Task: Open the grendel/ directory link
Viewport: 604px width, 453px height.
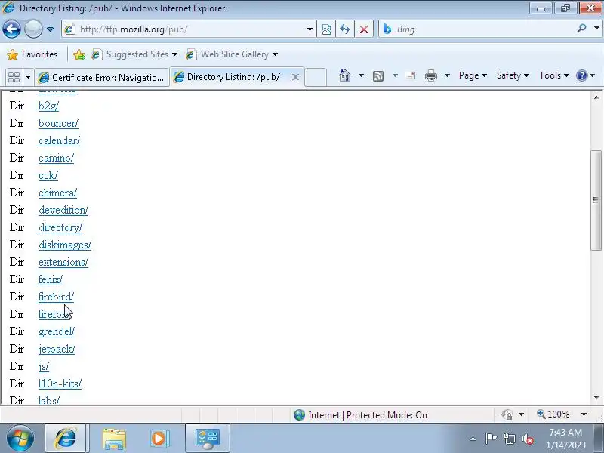Action: 57,331
